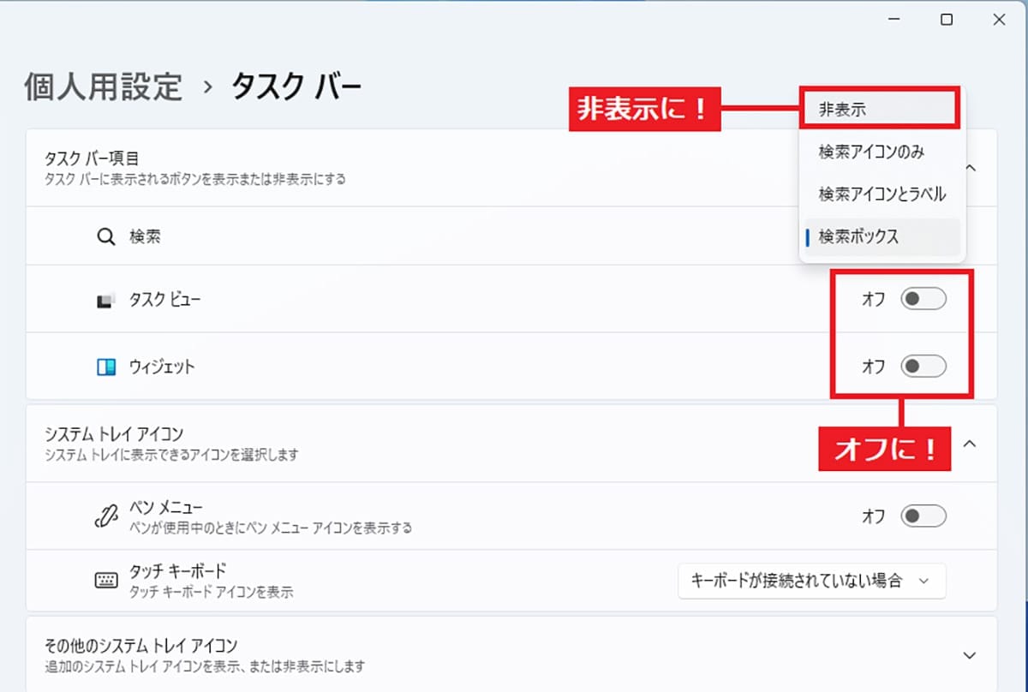Click the タスク バー breadcrumb title
1028x692 pixels.
[296, 86]
